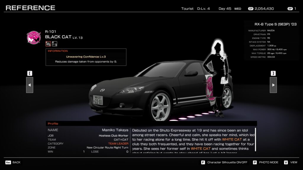This screenshot has height=170, width=303.
Task: Click the WIN count label
Action: click(x=50, y=152)
